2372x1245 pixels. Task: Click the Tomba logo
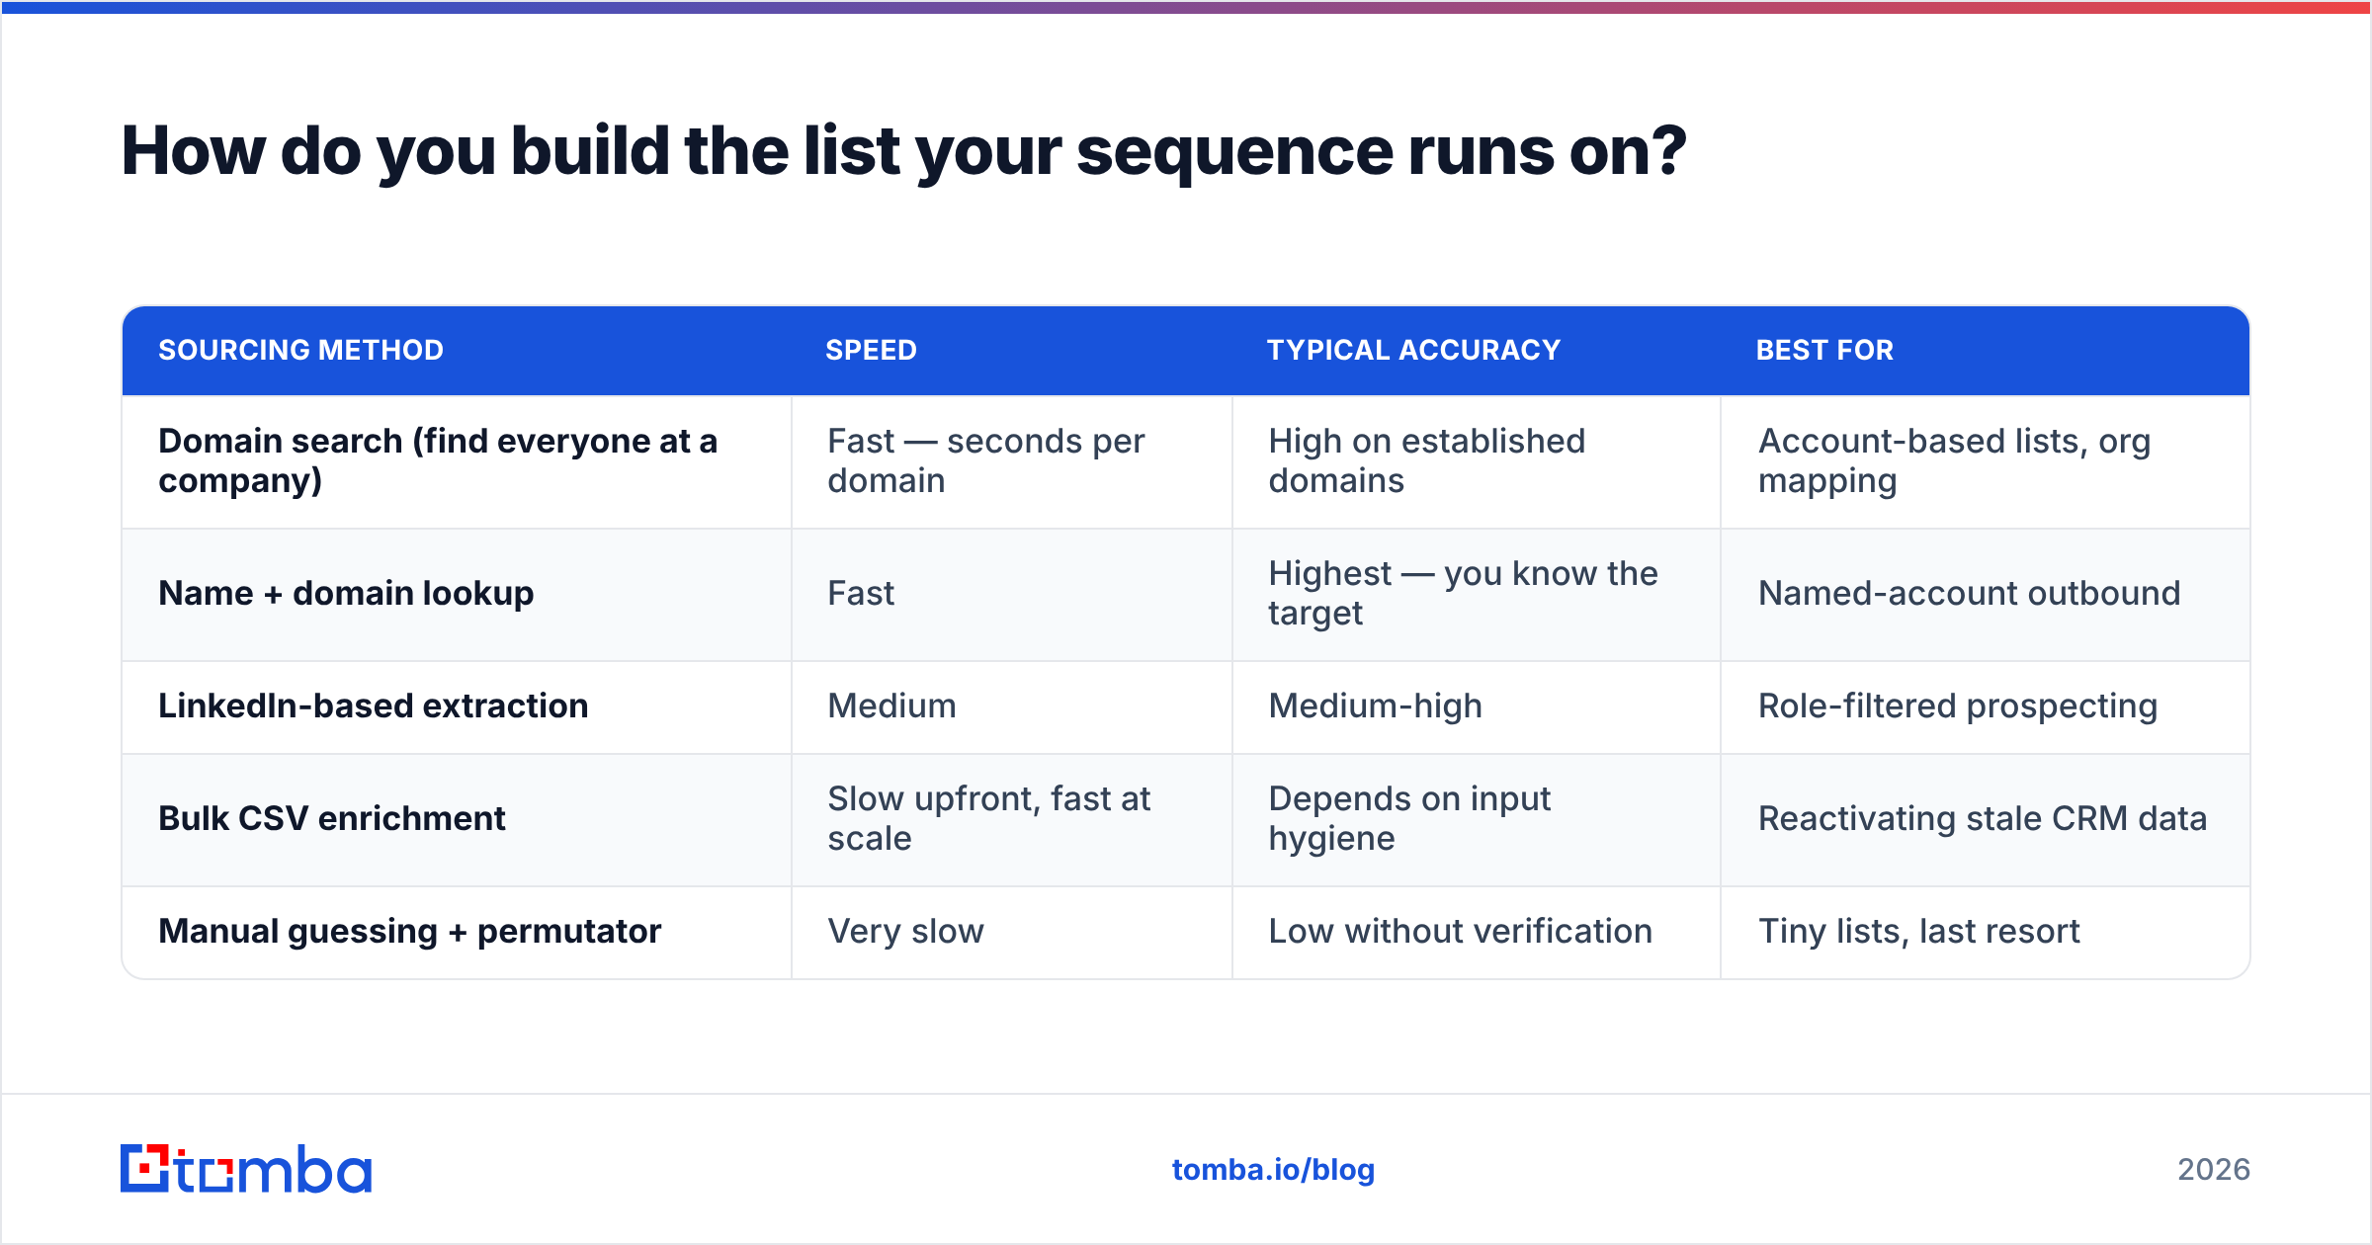(x=246, y=1169)
